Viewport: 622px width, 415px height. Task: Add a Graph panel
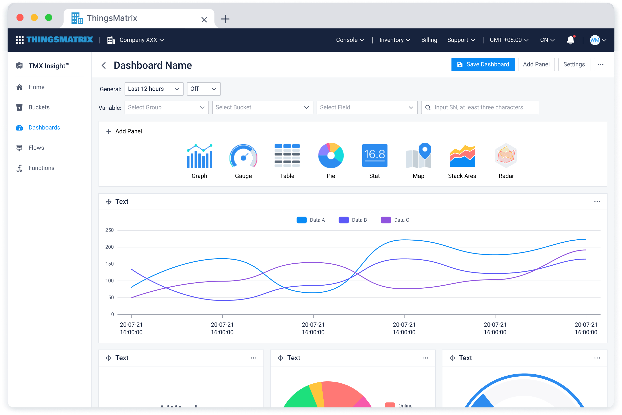coord(200,162)
